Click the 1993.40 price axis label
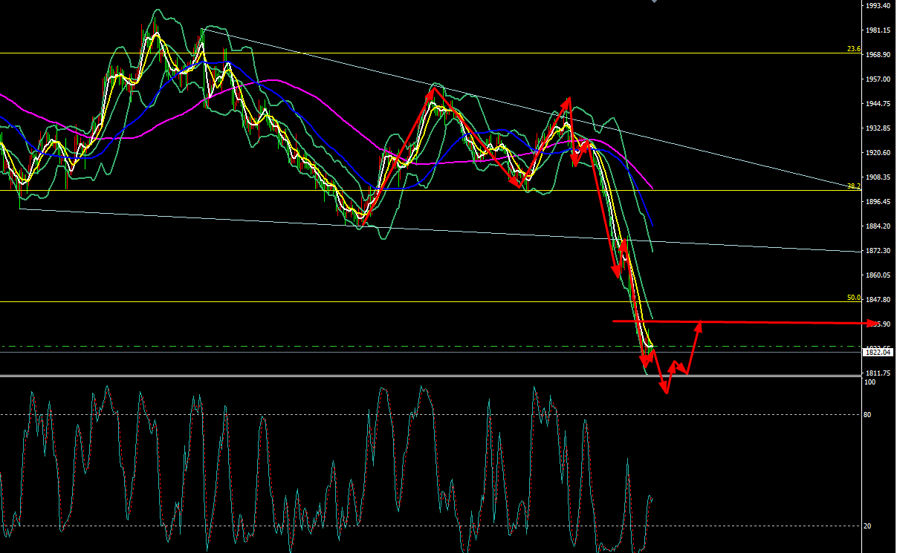The image size is (897, 553). tap(878, 6)
